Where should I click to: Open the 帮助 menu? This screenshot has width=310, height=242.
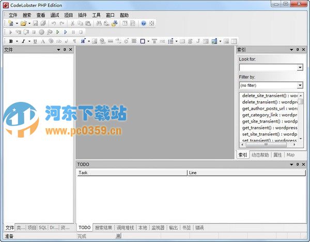(124, 15)
